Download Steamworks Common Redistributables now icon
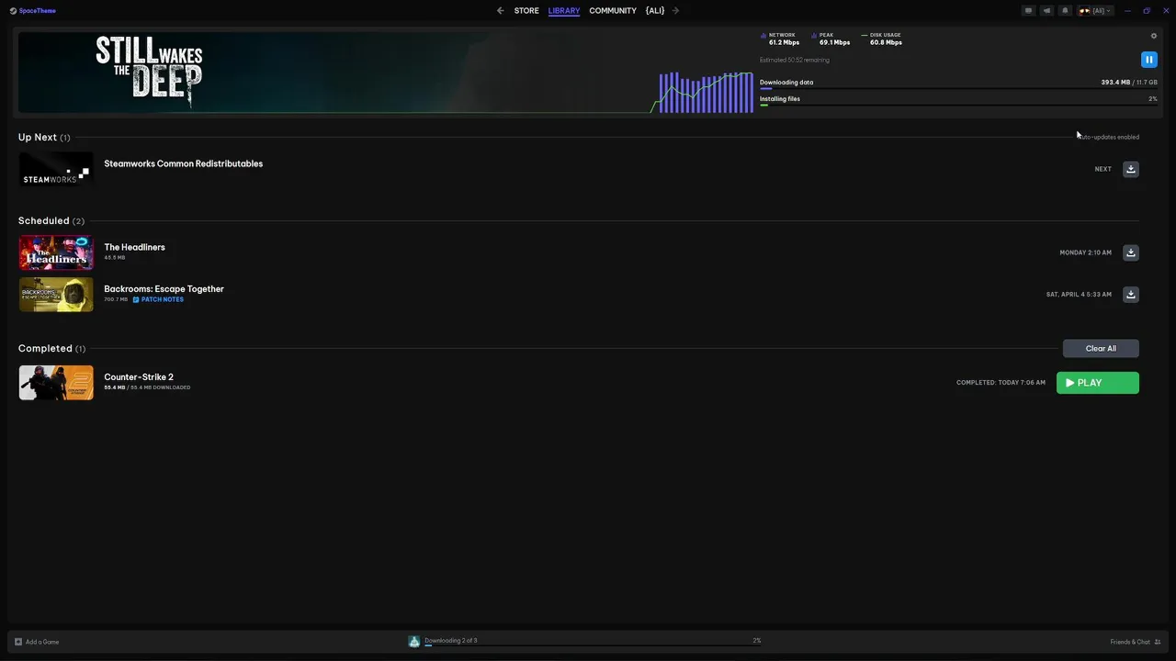Screen dimensions: 1176x661 [1131, 169]
